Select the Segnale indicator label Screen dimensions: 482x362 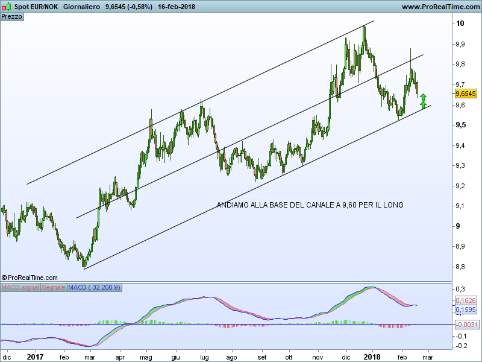pos(54,287)
